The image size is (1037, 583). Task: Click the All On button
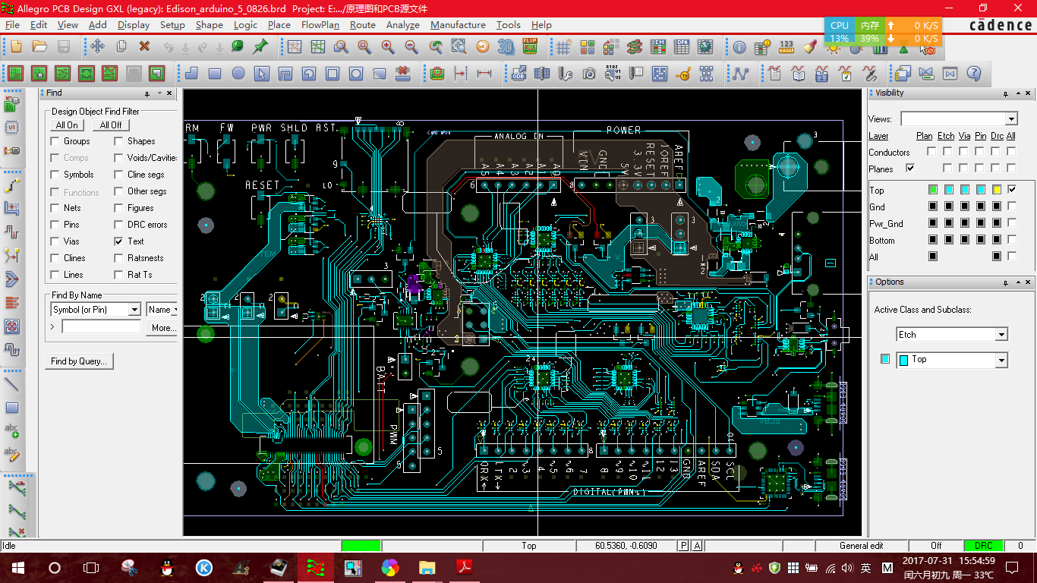(x=67, y=125)
